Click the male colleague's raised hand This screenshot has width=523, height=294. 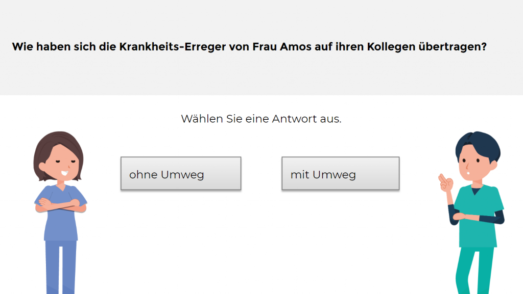(445, 182)
